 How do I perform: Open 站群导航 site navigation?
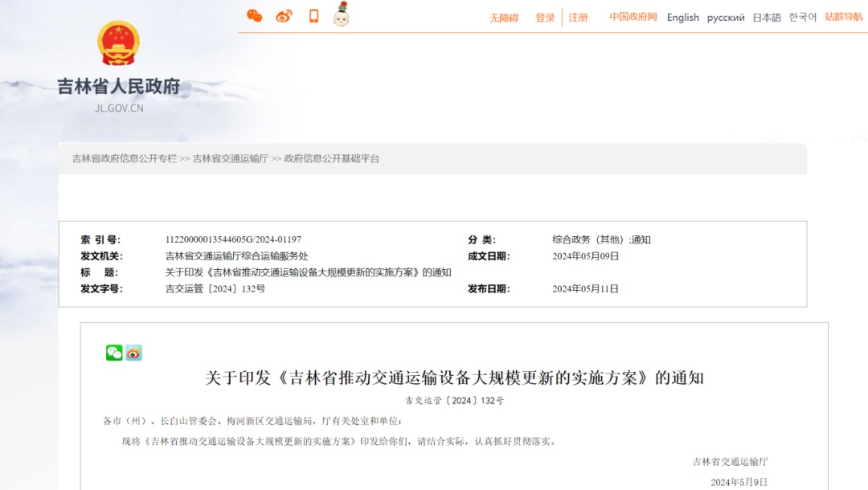click(x=844, y=17)
